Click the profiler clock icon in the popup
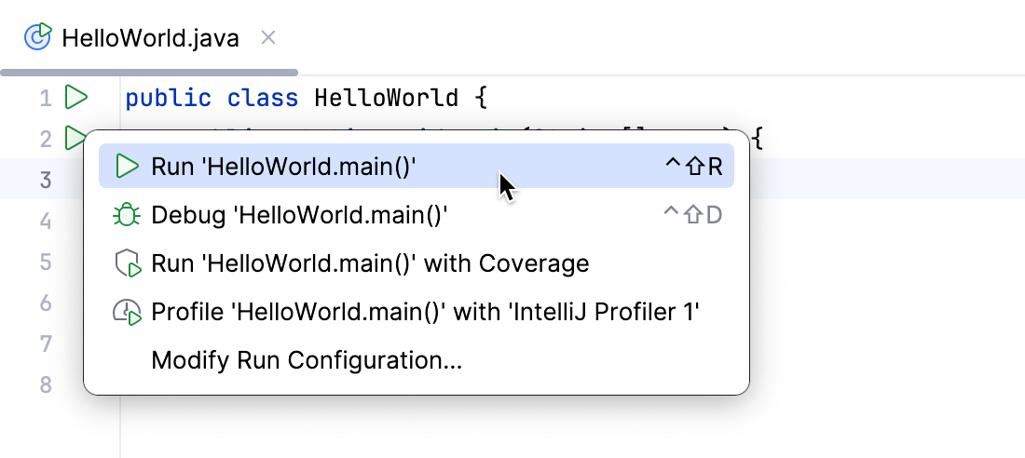 127,312
